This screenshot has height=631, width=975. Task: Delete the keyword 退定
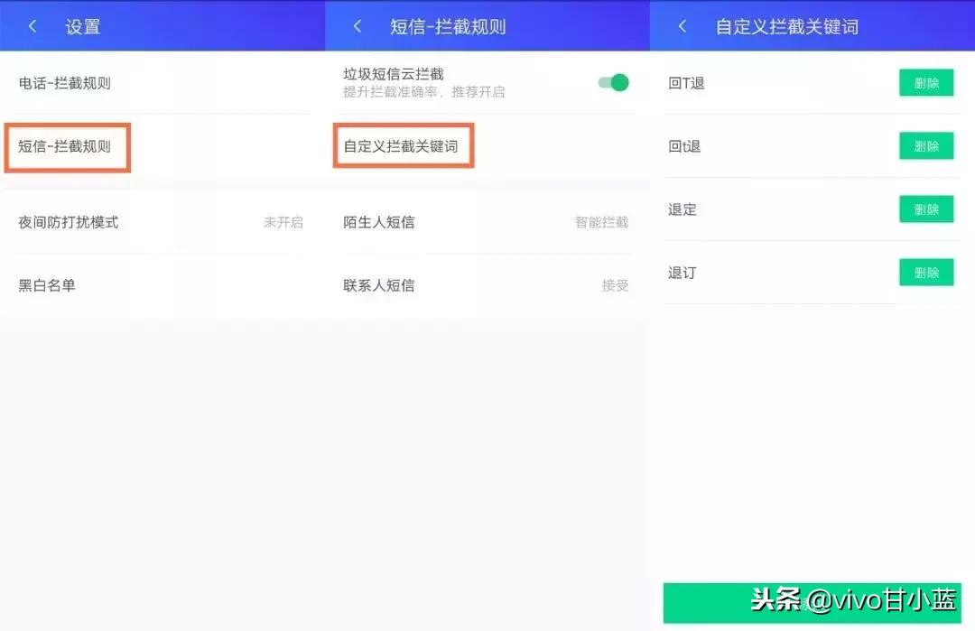(926, 209)
